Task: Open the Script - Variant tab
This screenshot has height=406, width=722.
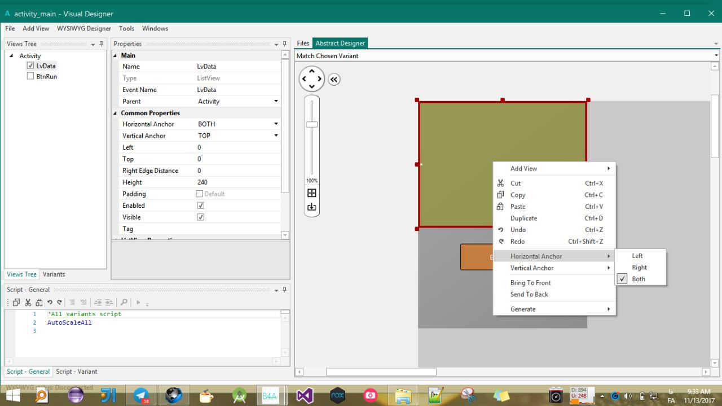Action: pyautogui.click(x=76, y=372)
